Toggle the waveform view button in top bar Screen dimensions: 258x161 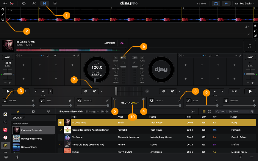(226, 4)
